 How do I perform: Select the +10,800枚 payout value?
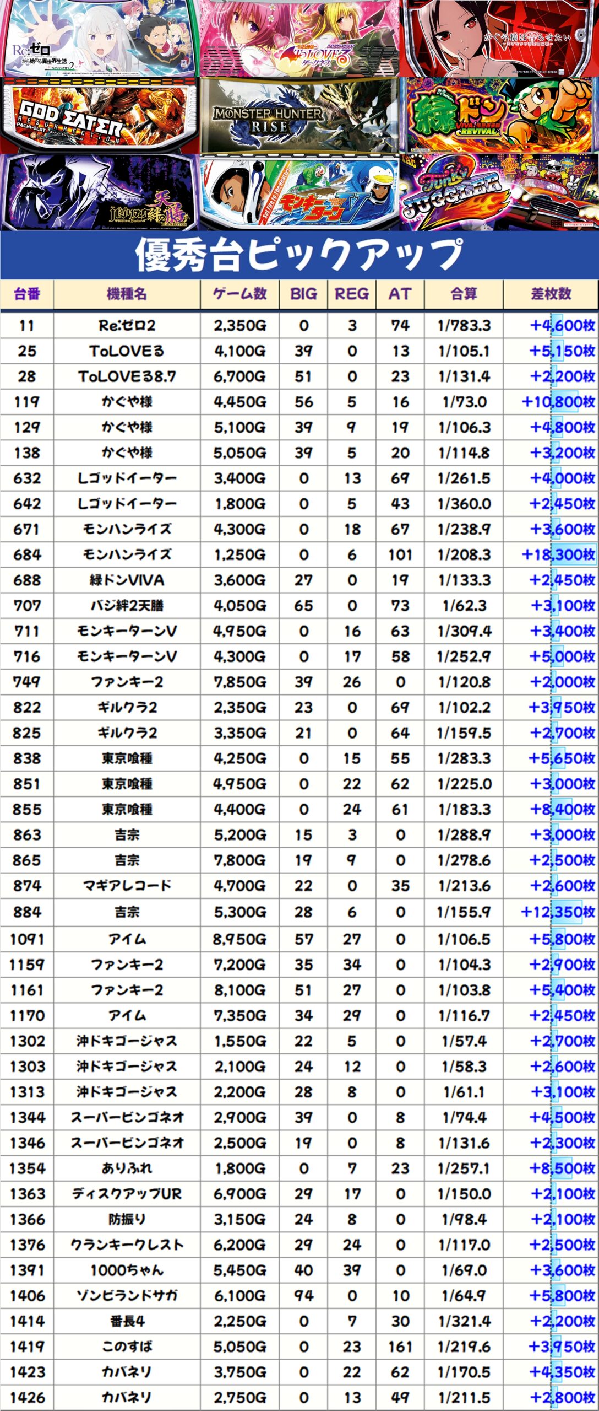pyautogui.click(x=558, y=402)
